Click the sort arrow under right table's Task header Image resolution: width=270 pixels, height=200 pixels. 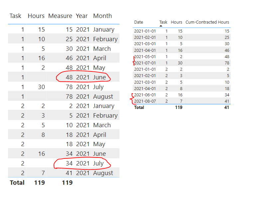pyautogui.click(x=161, y=26)
